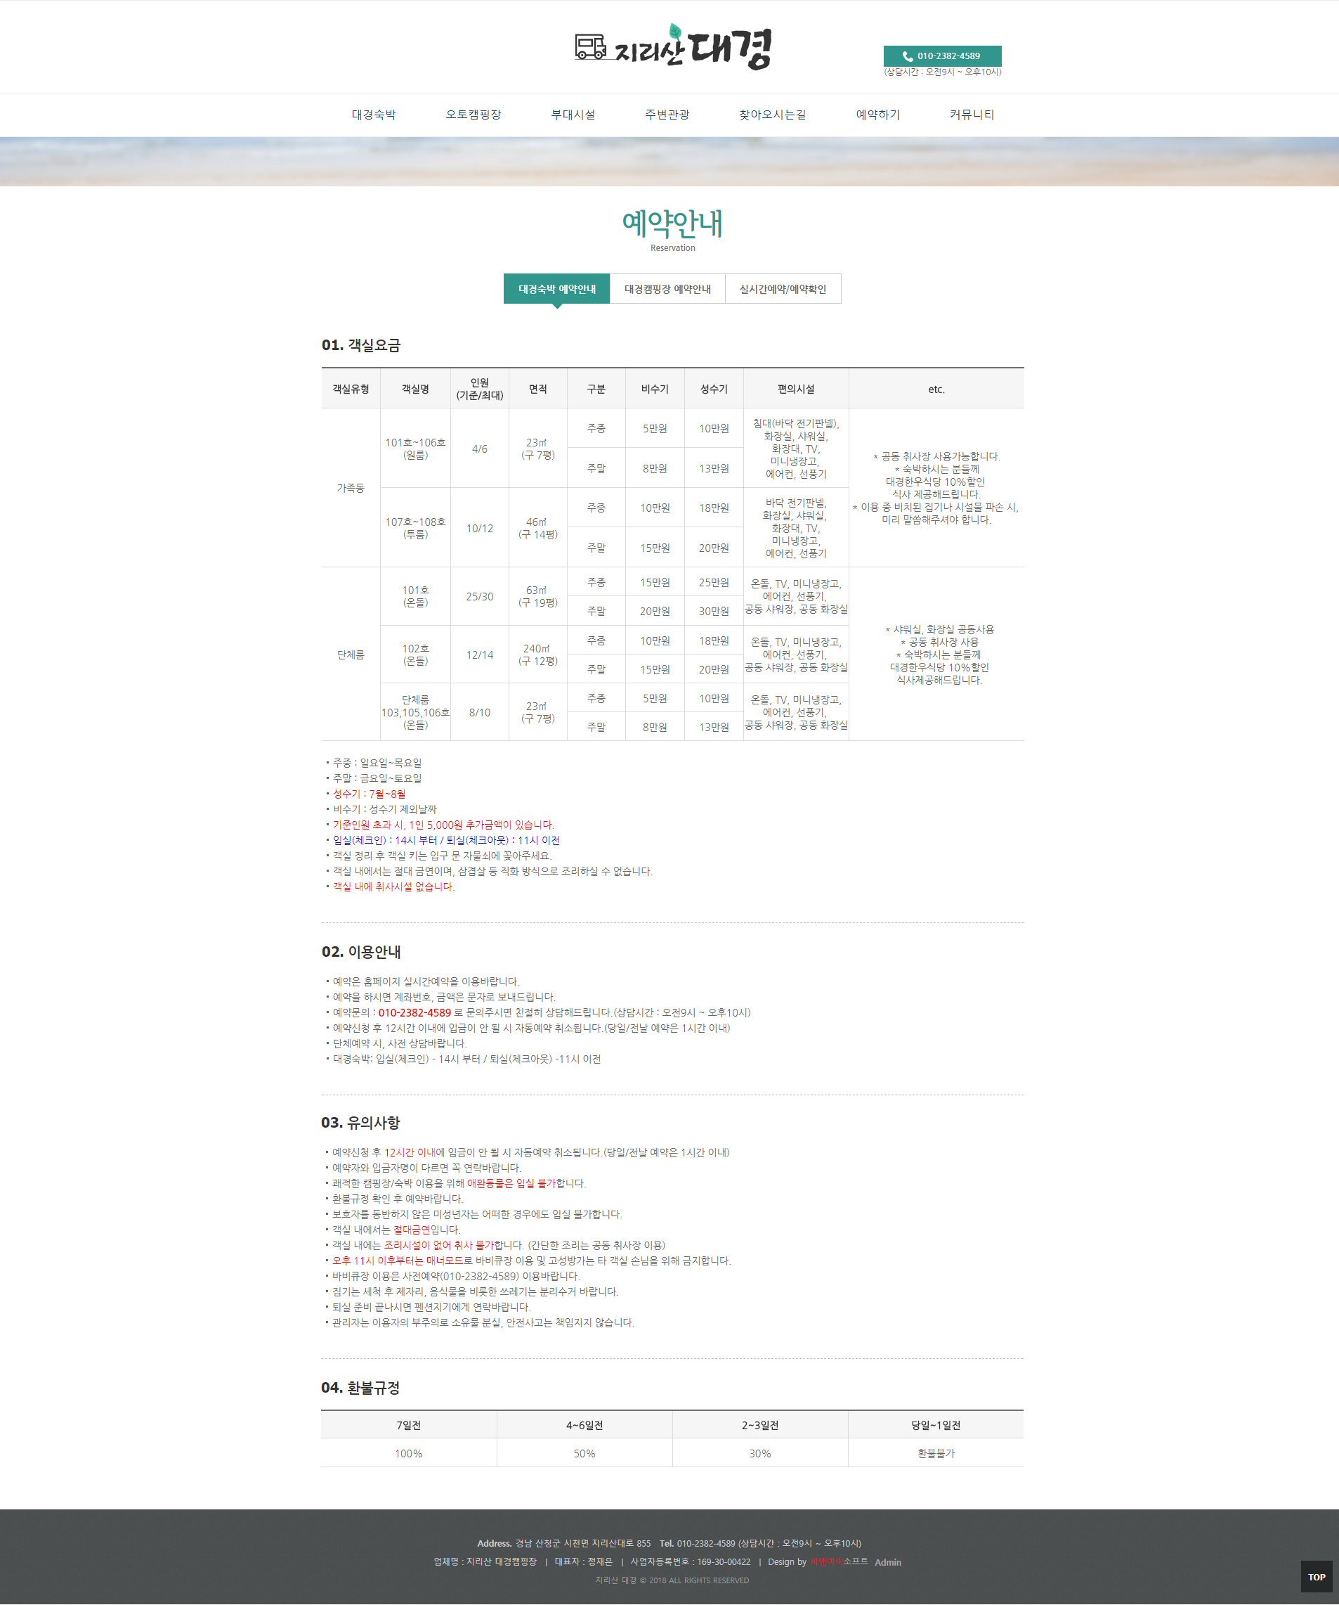Click the 사업자등록번호 169-30-00422 text
The image size is (1339, 1605).
(690, 1562)
